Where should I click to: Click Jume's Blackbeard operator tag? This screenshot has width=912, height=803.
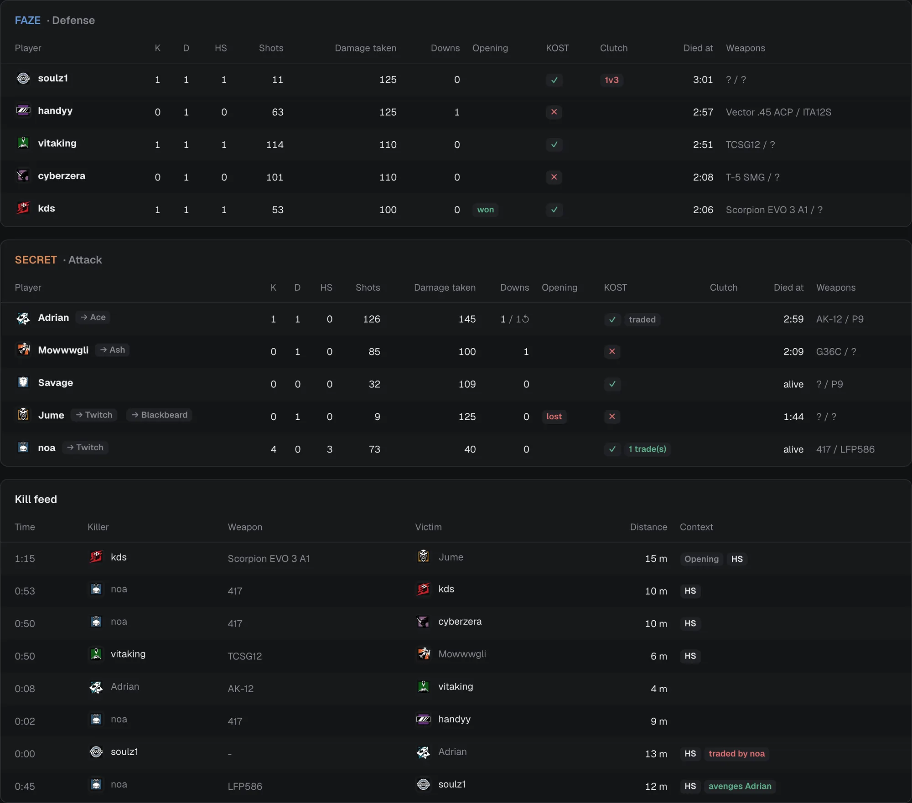pyautogui.click(x=159, y=415)
